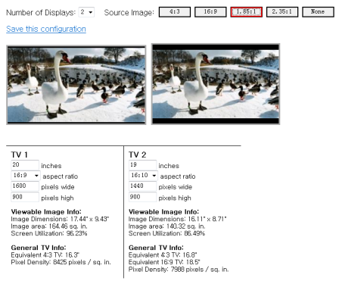Click TV 2 Screen Utilization text

[x=166, y=233]
